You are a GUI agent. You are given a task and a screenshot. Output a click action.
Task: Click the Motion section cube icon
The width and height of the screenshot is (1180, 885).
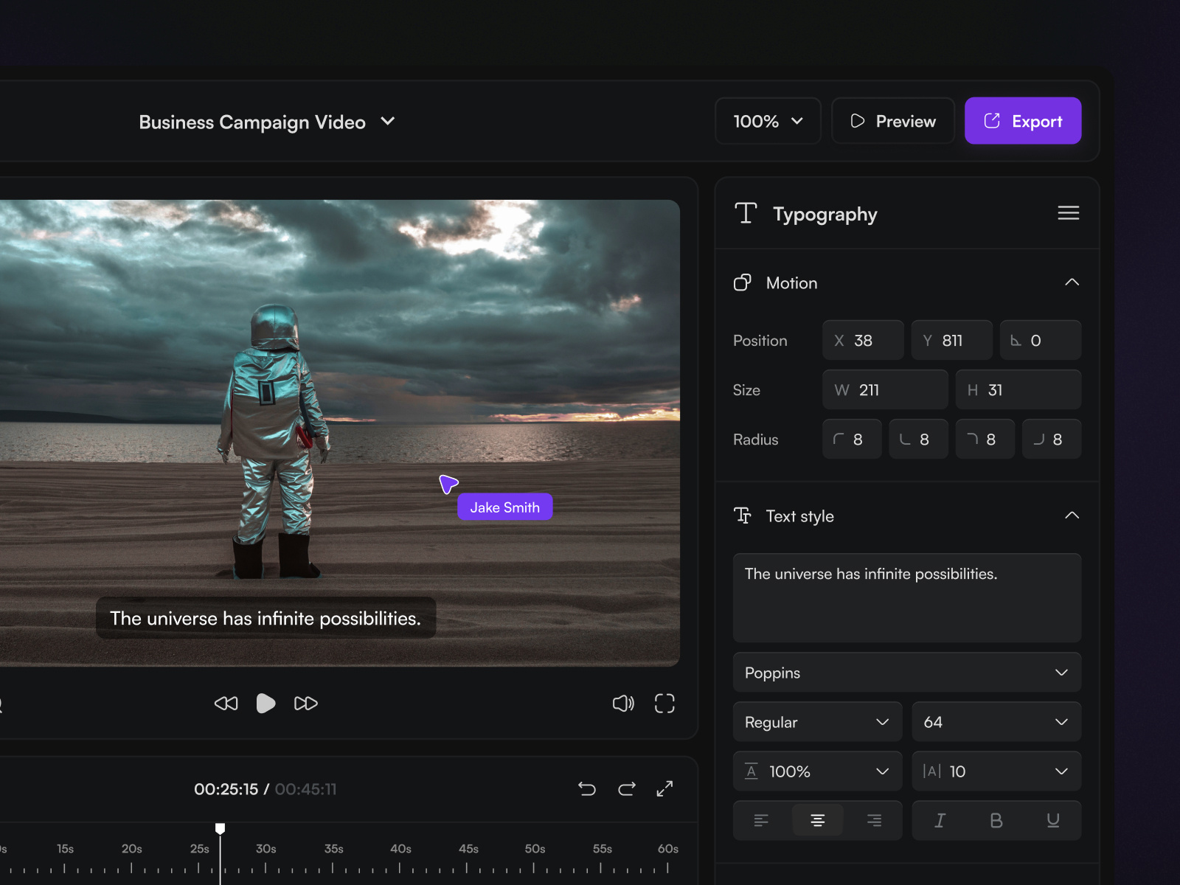point(742,282)
